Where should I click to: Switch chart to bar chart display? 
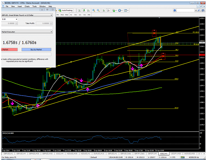click(x=79, y=10)
